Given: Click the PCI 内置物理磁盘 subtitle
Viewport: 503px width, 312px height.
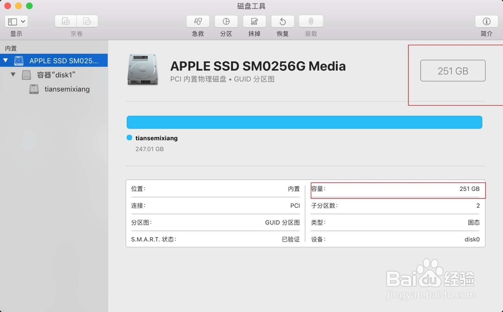Looking at the screenshot, I should click(x=222, y=80).
